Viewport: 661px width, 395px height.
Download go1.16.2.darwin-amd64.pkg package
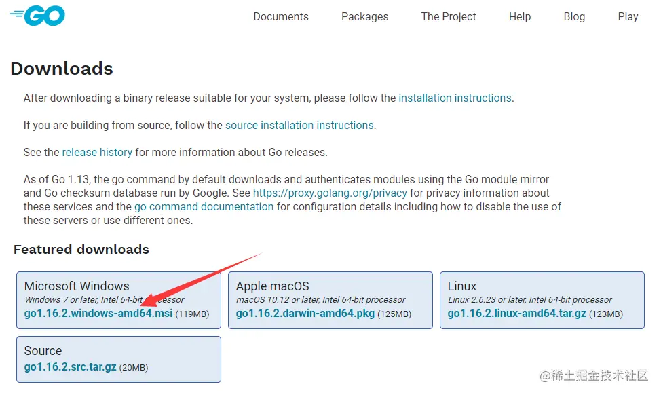305,314
